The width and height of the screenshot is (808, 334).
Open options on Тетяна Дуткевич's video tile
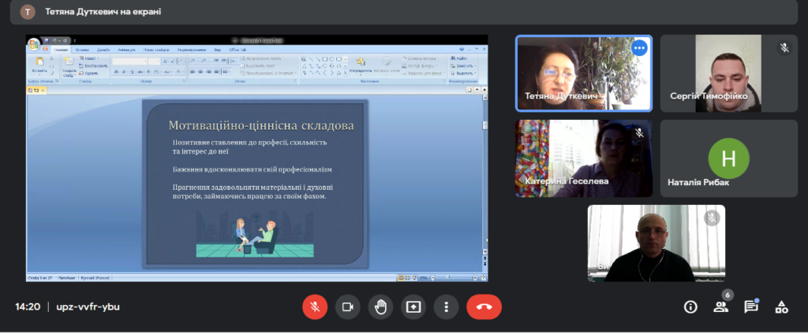[639, 48]
